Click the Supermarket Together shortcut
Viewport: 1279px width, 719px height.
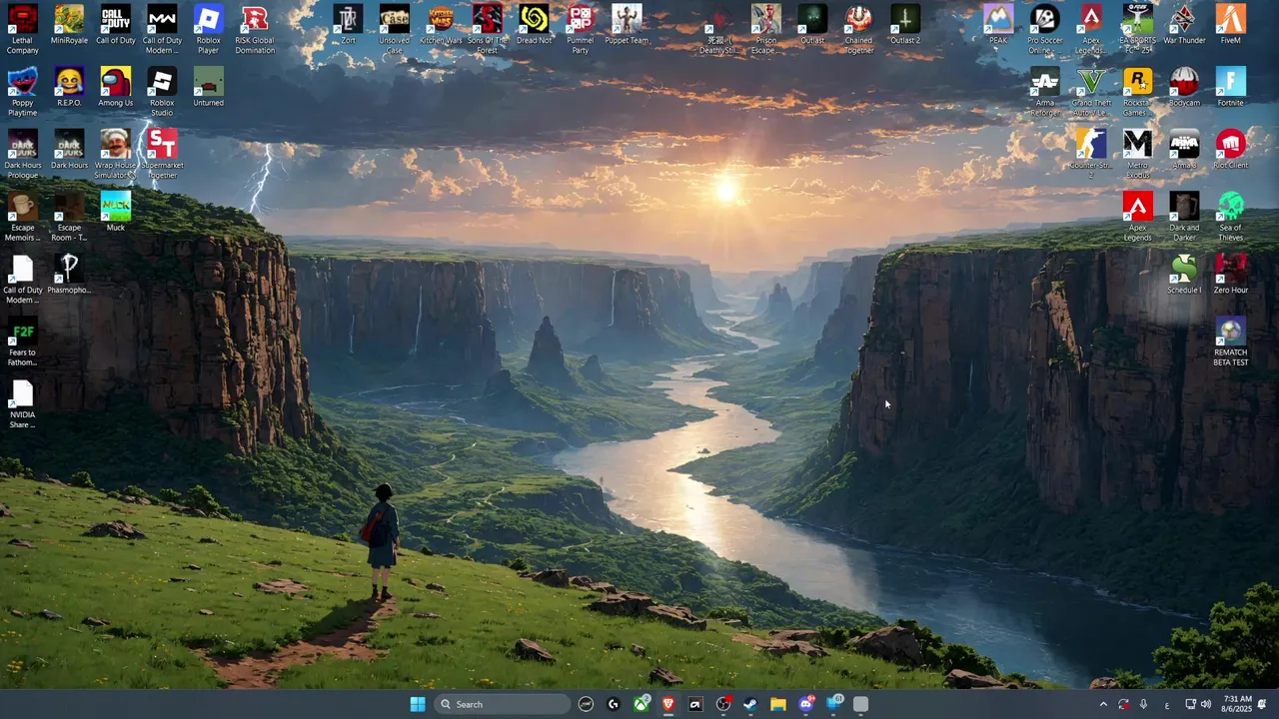(162, 154)
